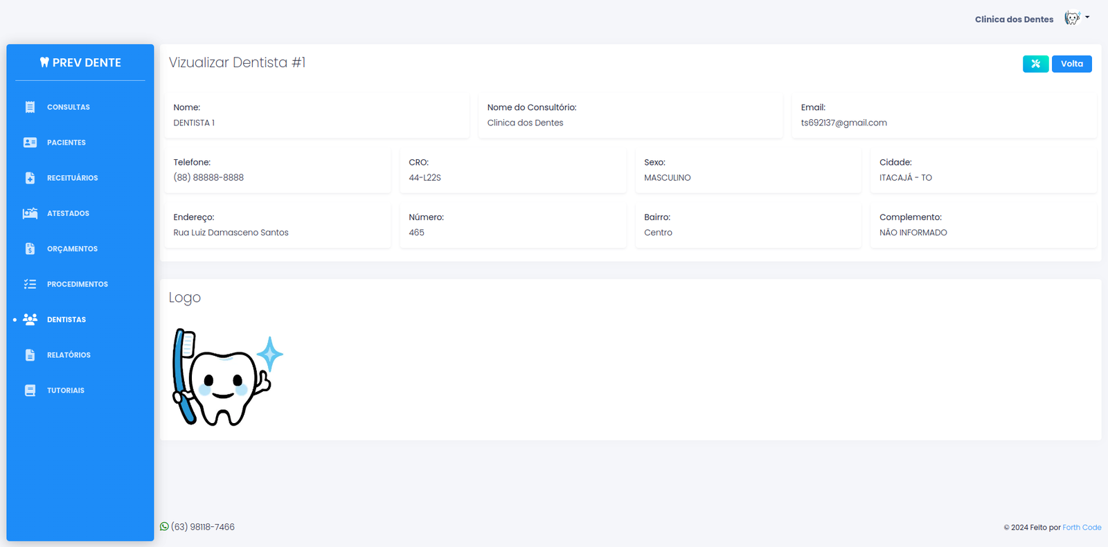Expand the dropdown caret beside profile avatar

point(1087,17)
